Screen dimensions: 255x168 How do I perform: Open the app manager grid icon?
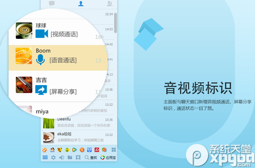click(114, 149)
